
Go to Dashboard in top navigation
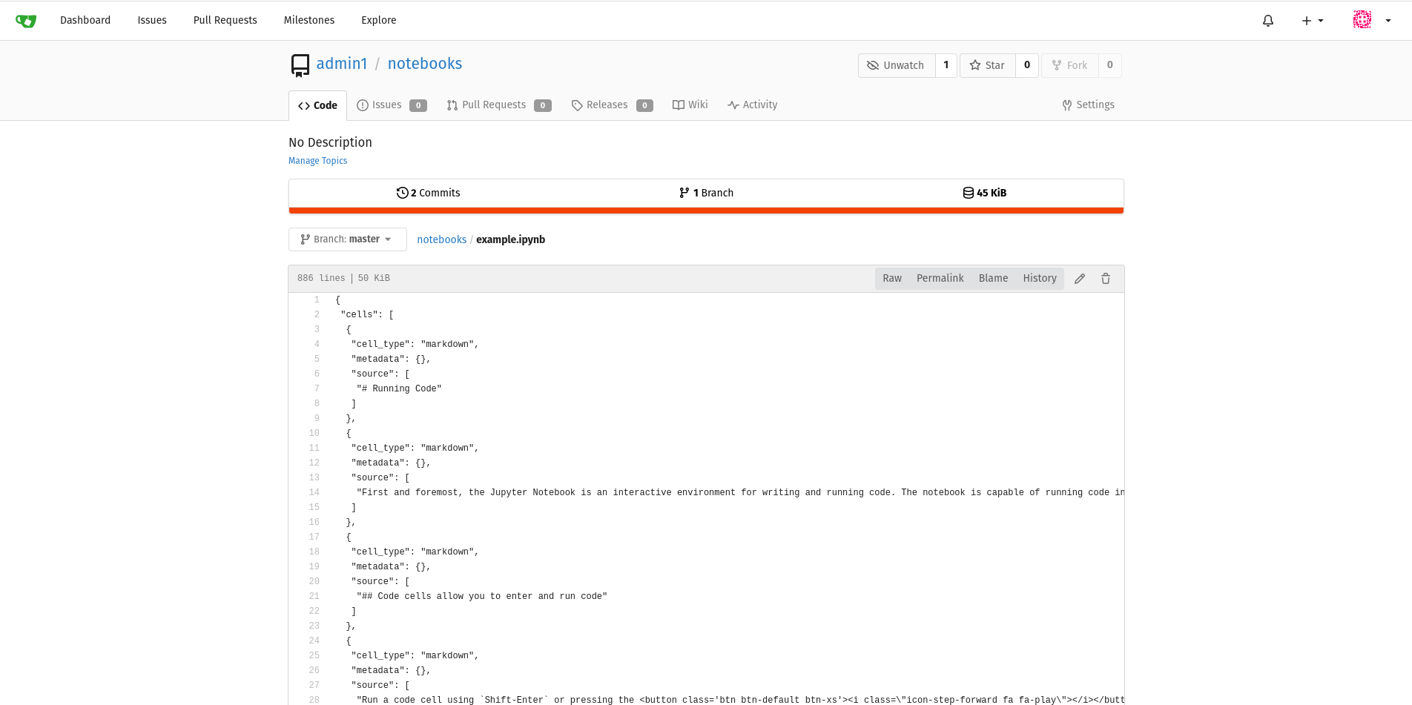tap(85, 20)
